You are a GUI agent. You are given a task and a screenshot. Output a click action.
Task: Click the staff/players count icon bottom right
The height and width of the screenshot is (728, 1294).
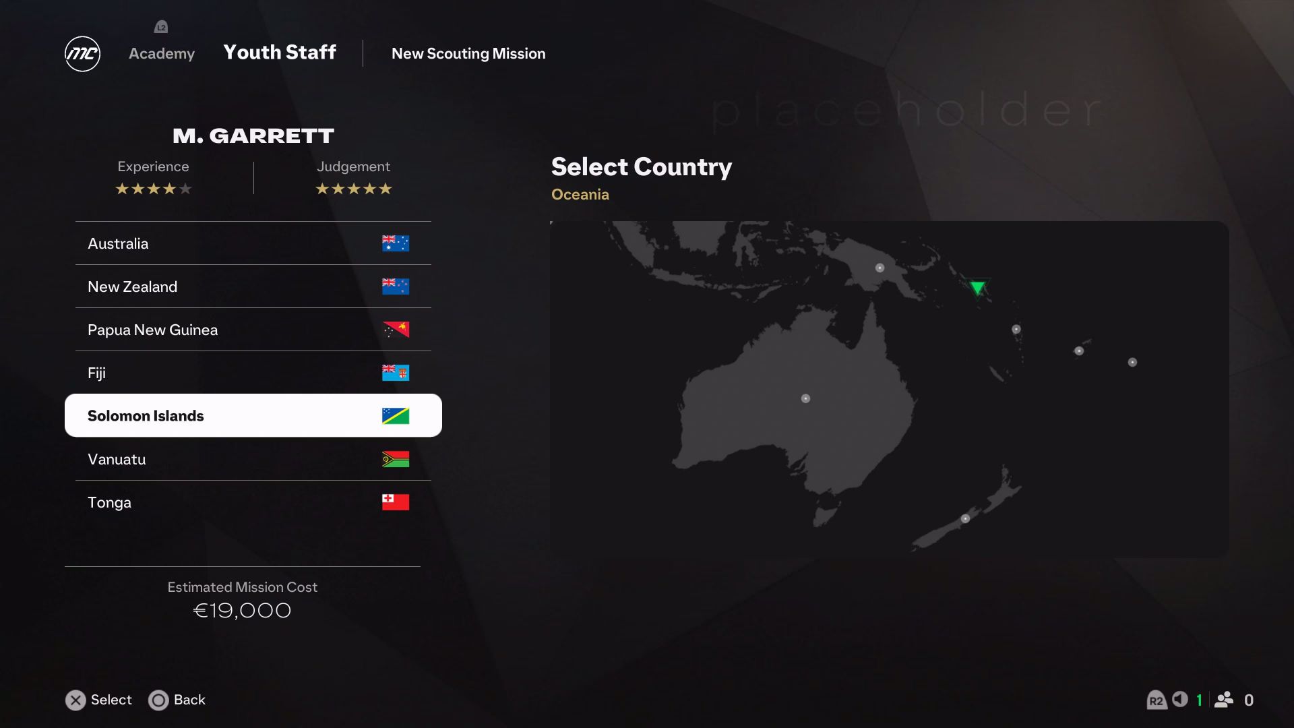(1225, 700)
